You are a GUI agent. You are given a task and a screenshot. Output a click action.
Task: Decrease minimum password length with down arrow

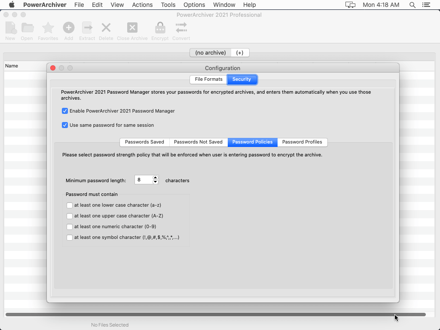[x=156, y=182]
